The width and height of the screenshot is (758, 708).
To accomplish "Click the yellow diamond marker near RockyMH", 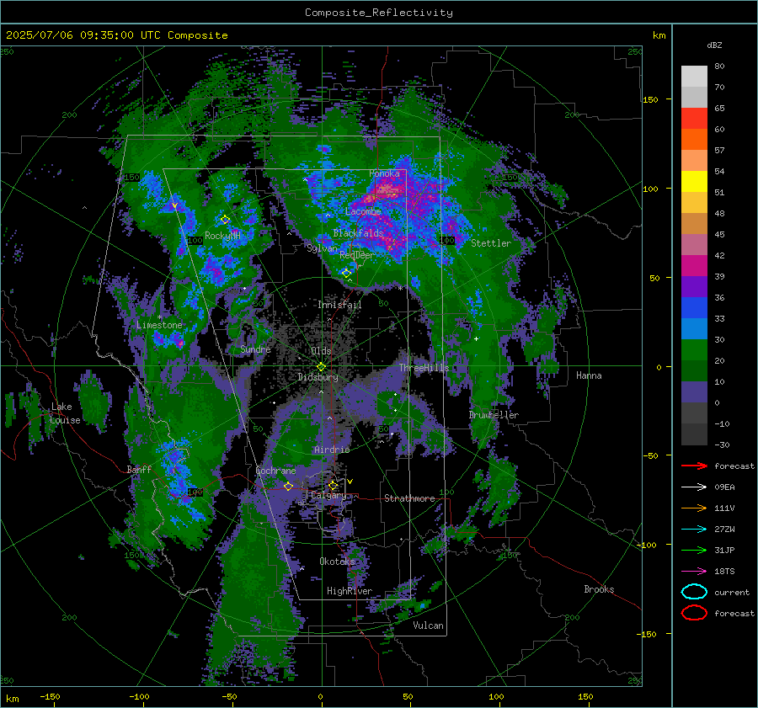I will (225, 220).
